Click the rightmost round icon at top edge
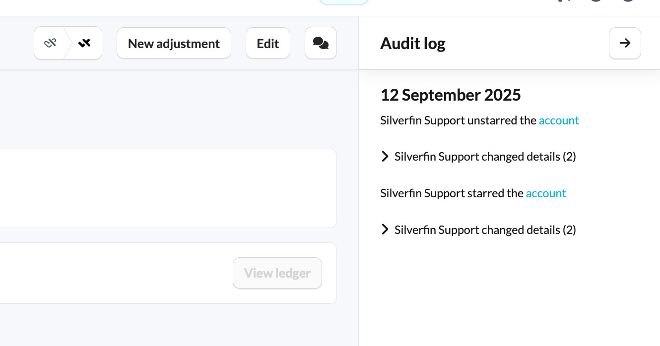The width and height of the screenshot is (660, 346). click(x=628, y=1)
